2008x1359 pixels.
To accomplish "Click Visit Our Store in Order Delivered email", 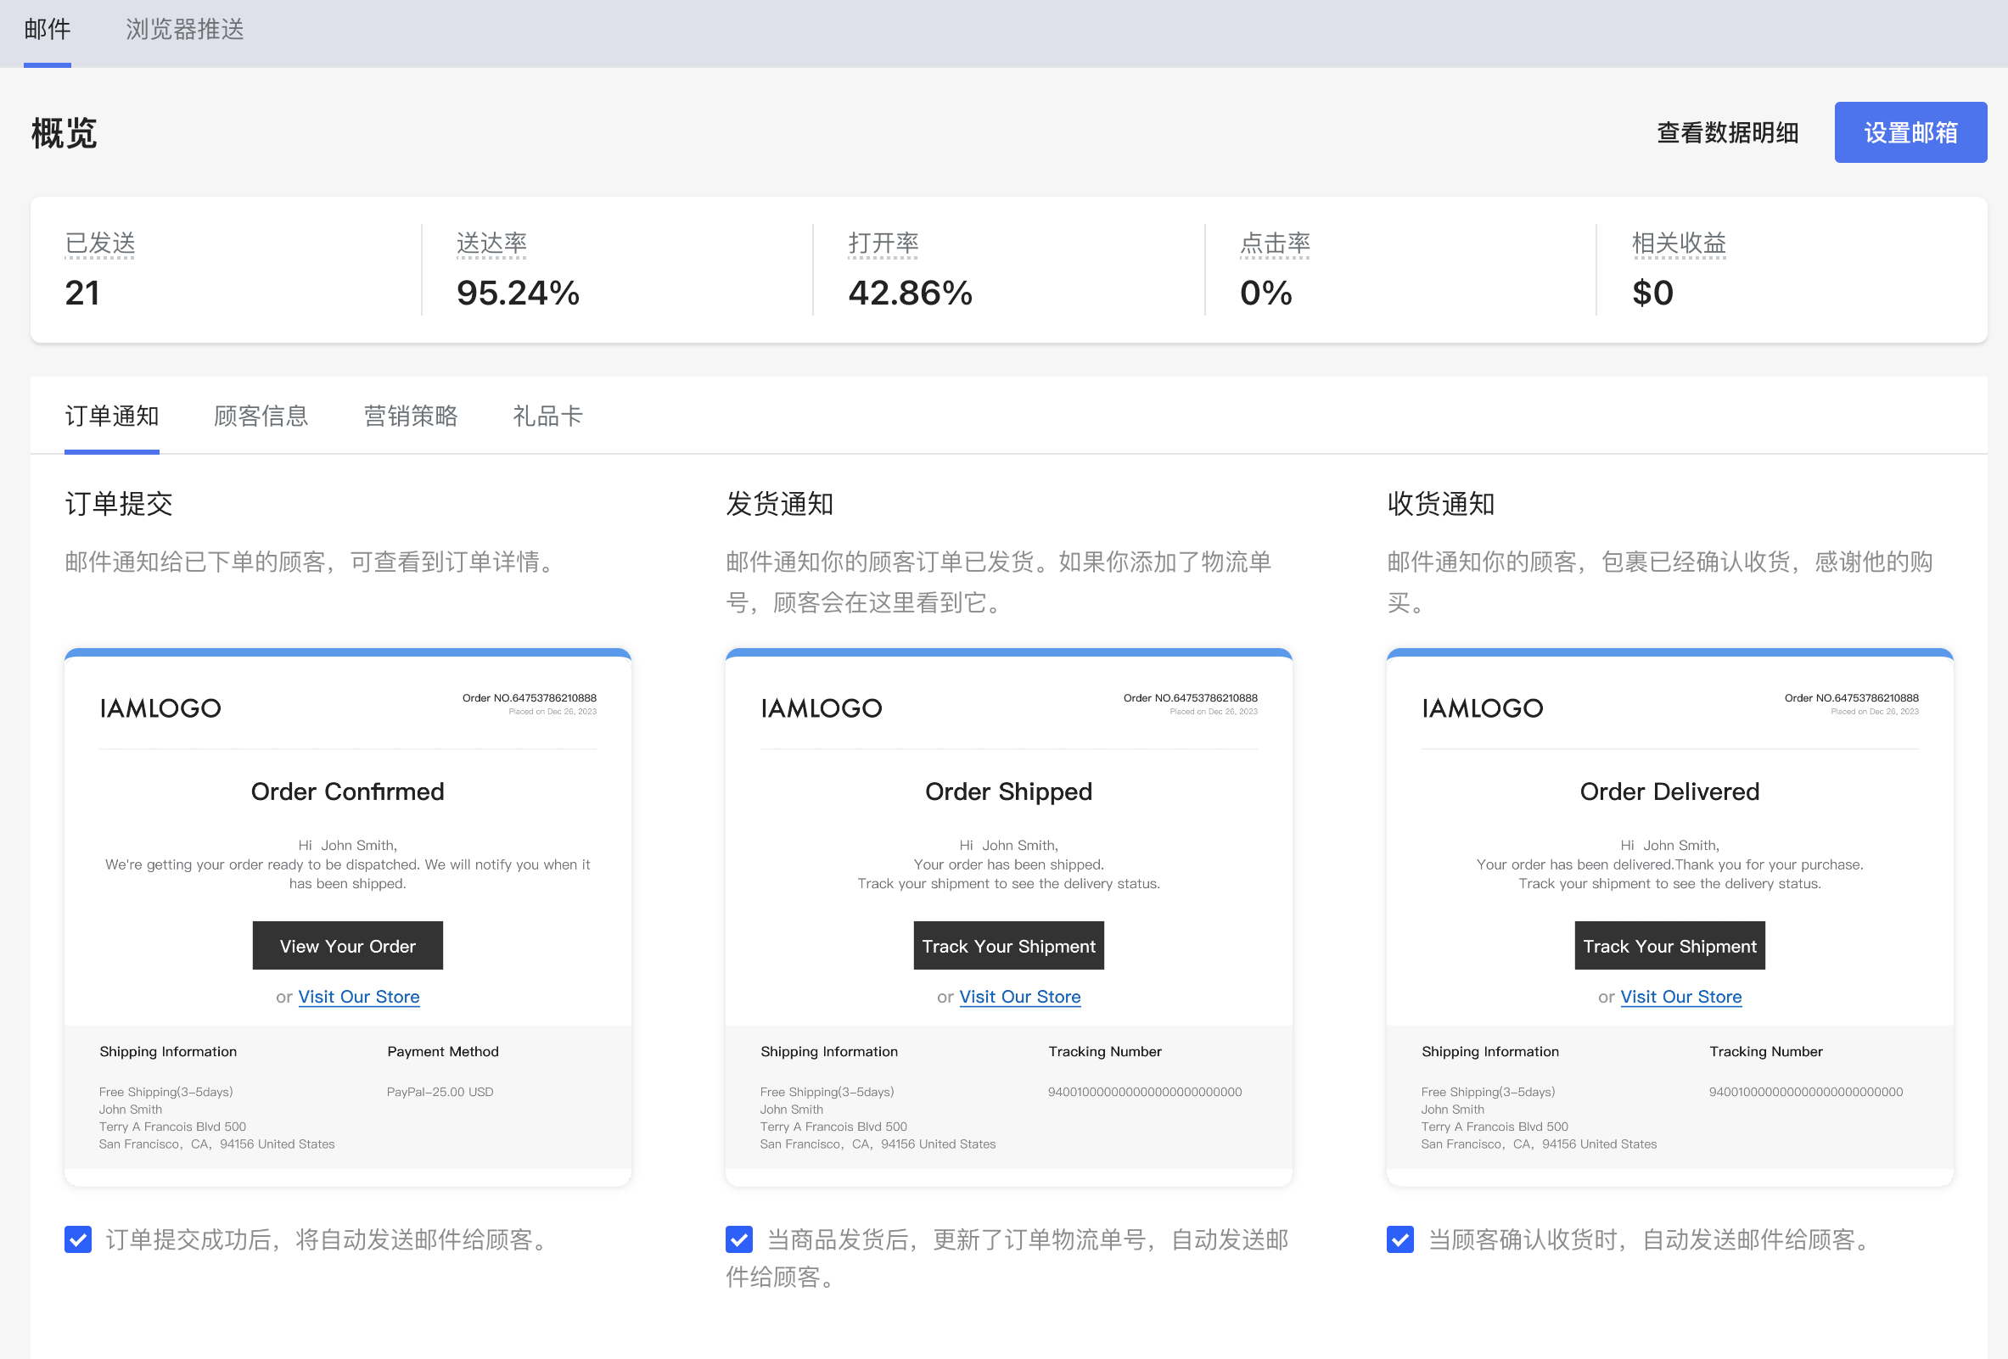I will click(1680, 997).
